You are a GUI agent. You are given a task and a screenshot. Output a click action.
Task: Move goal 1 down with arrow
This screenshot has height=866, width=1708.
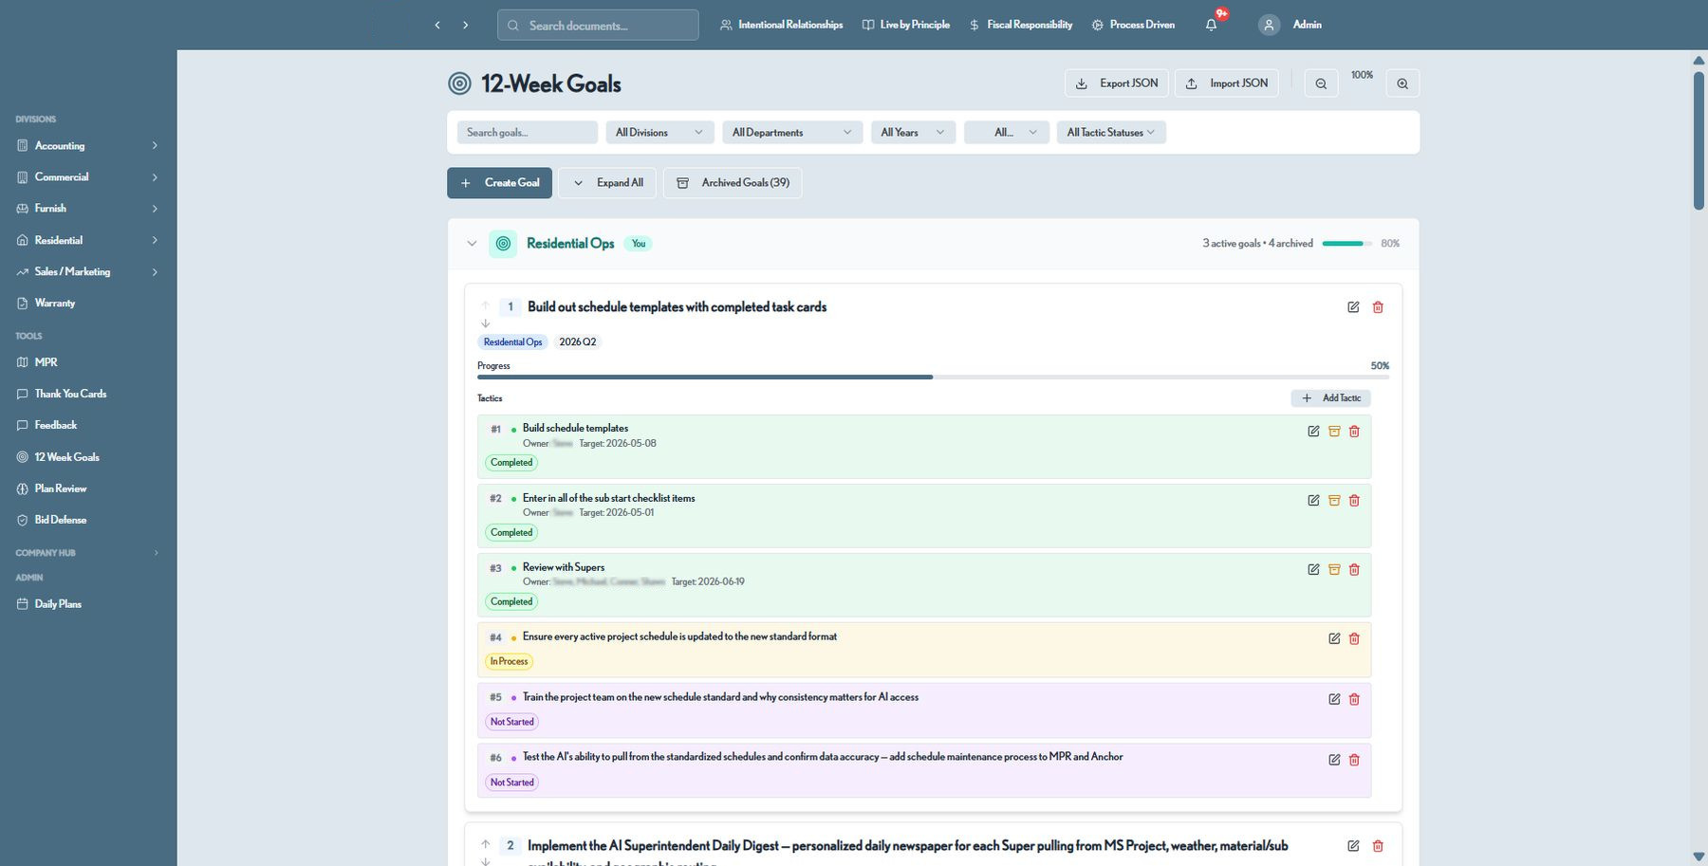(x=485, y=323)
